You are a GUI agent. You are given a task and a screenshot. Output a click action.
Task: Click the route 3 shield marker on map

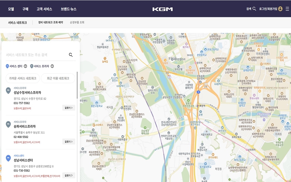click(x=198, y=92)
